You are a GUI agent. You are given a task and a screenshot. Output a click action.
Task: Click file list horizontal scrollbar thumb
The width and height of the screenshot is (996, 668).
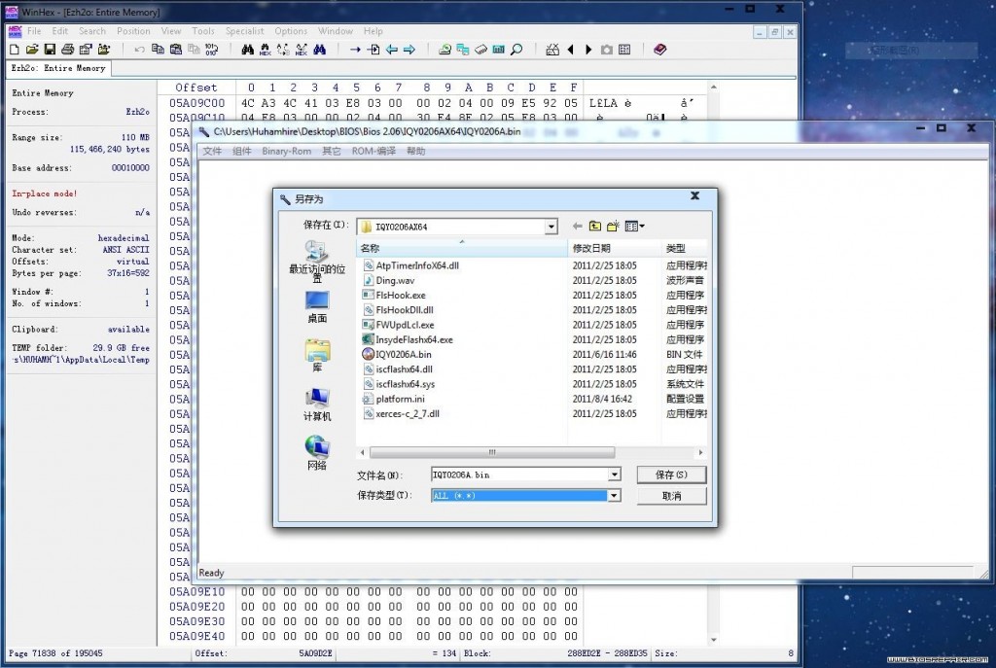[x=491, y=452]
